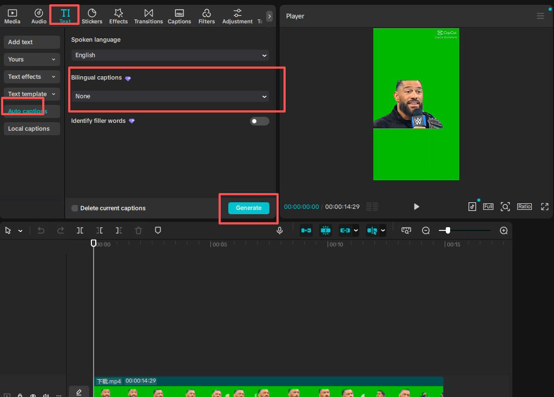Enable the Identify filler words toggle
The height and width of the screenshot is (397, 554).
pos(259,121)
